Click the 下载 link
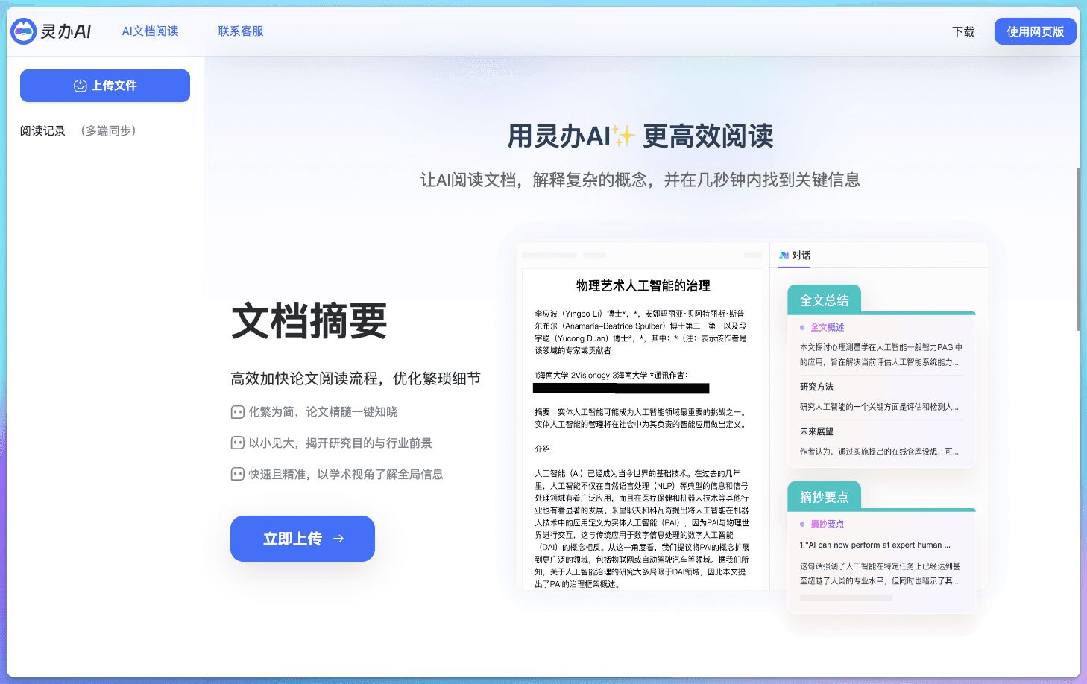The image size is (1087, 684). click(963, 31)
